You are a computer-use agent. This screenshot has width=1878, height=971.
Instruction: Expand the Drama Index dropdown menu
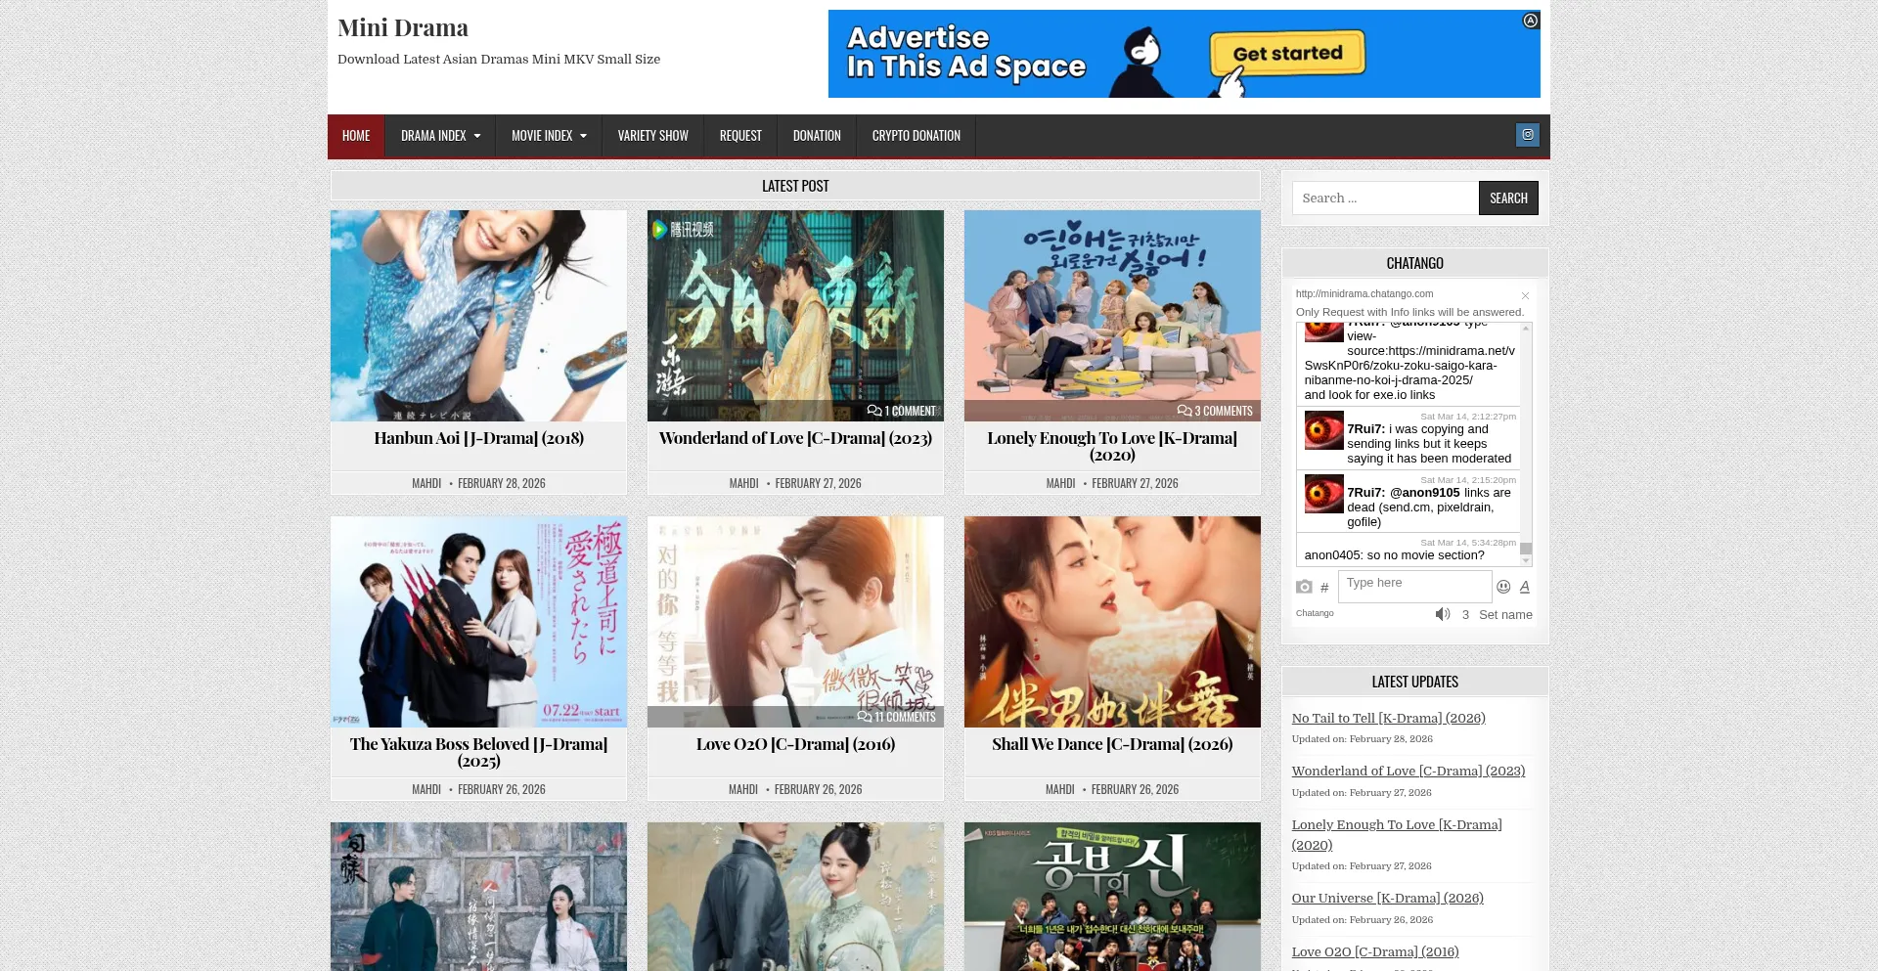tap(440, 136)
